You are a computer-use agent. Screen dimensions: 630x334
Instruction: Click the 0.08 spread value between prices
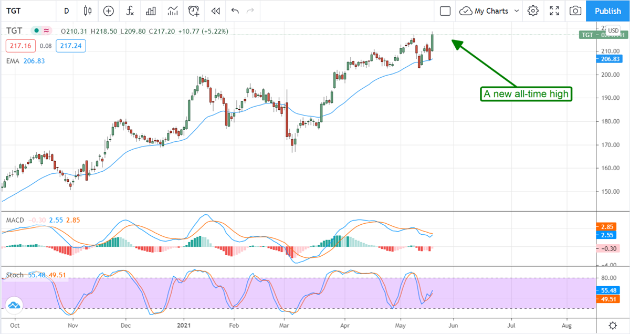[46, 46]
